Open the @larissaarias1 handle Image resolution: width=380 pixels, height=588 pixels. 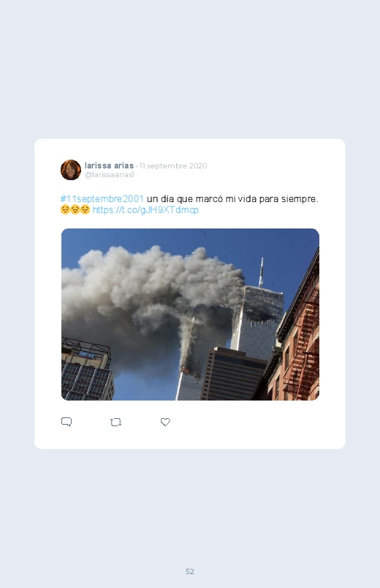(x=109, y=175)
